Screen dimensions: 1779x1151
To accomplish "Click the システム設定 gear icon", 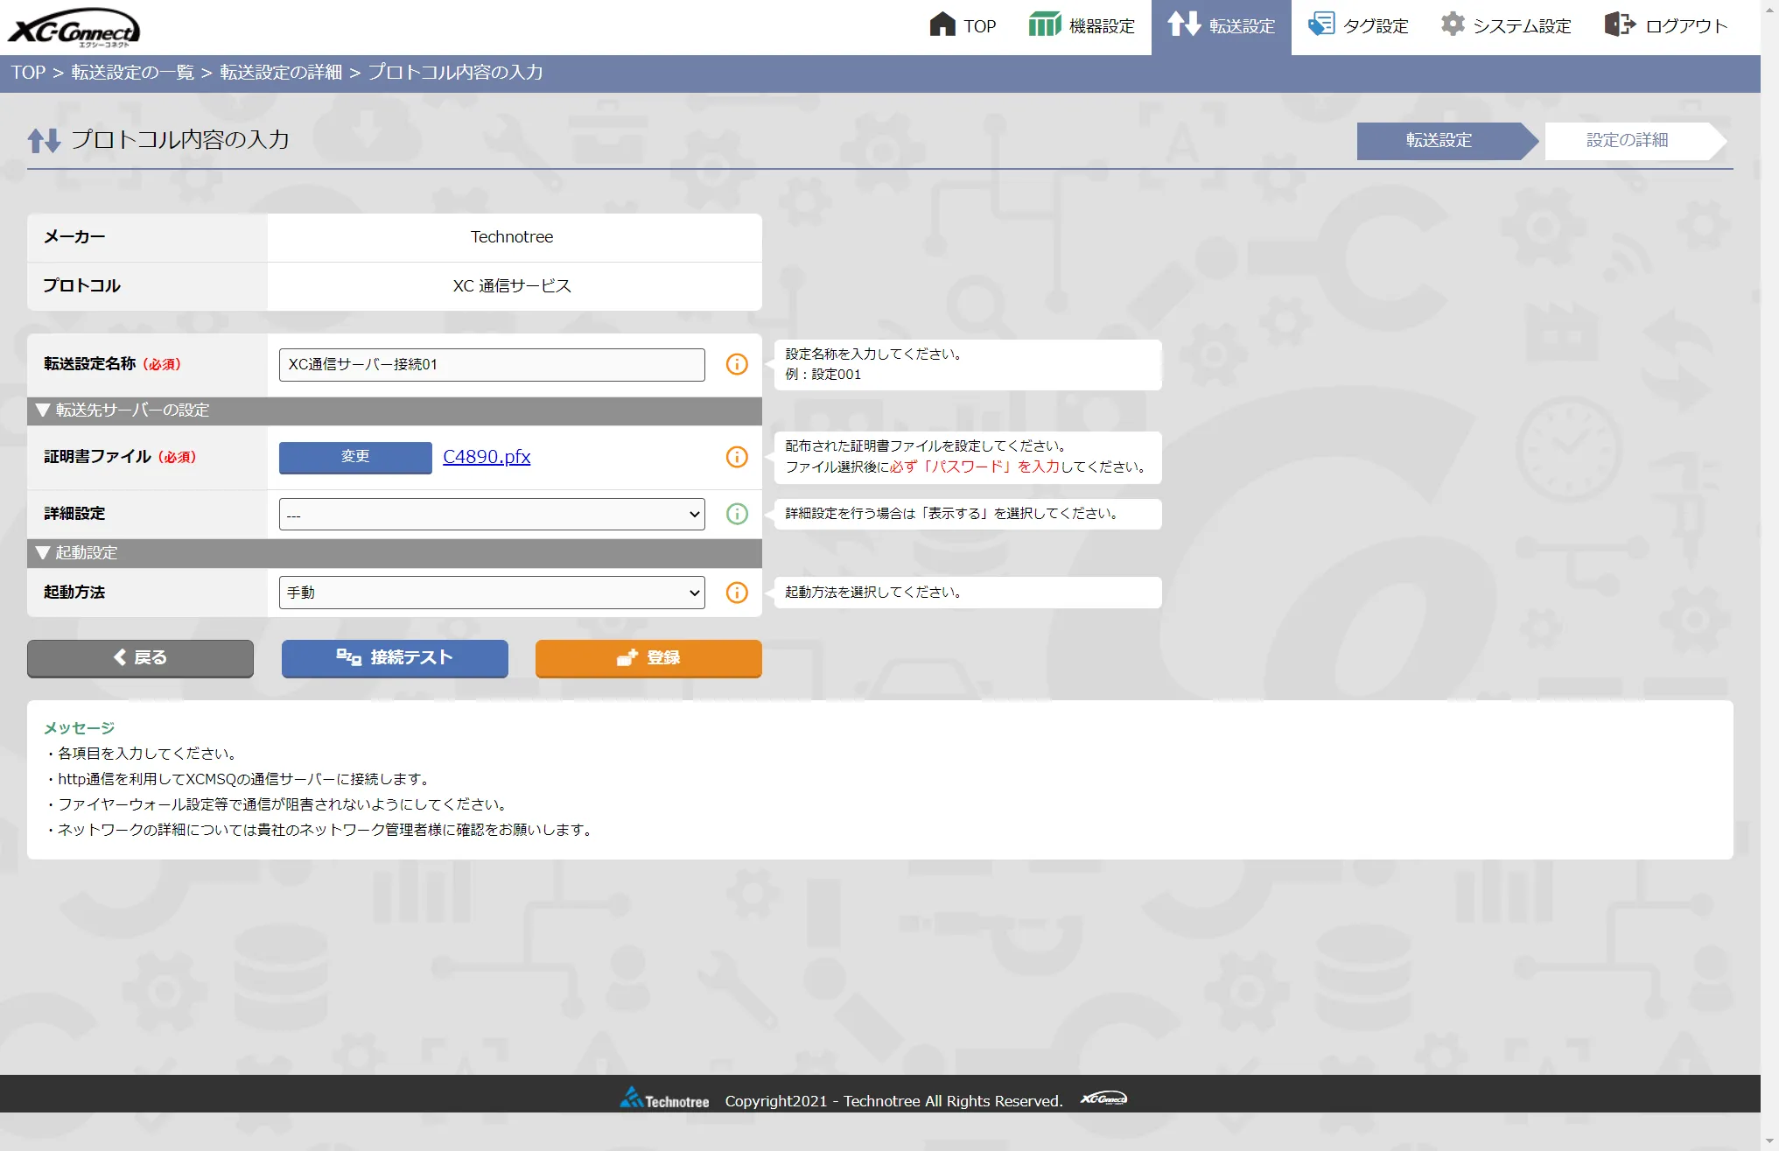I will pos(1453,25).
